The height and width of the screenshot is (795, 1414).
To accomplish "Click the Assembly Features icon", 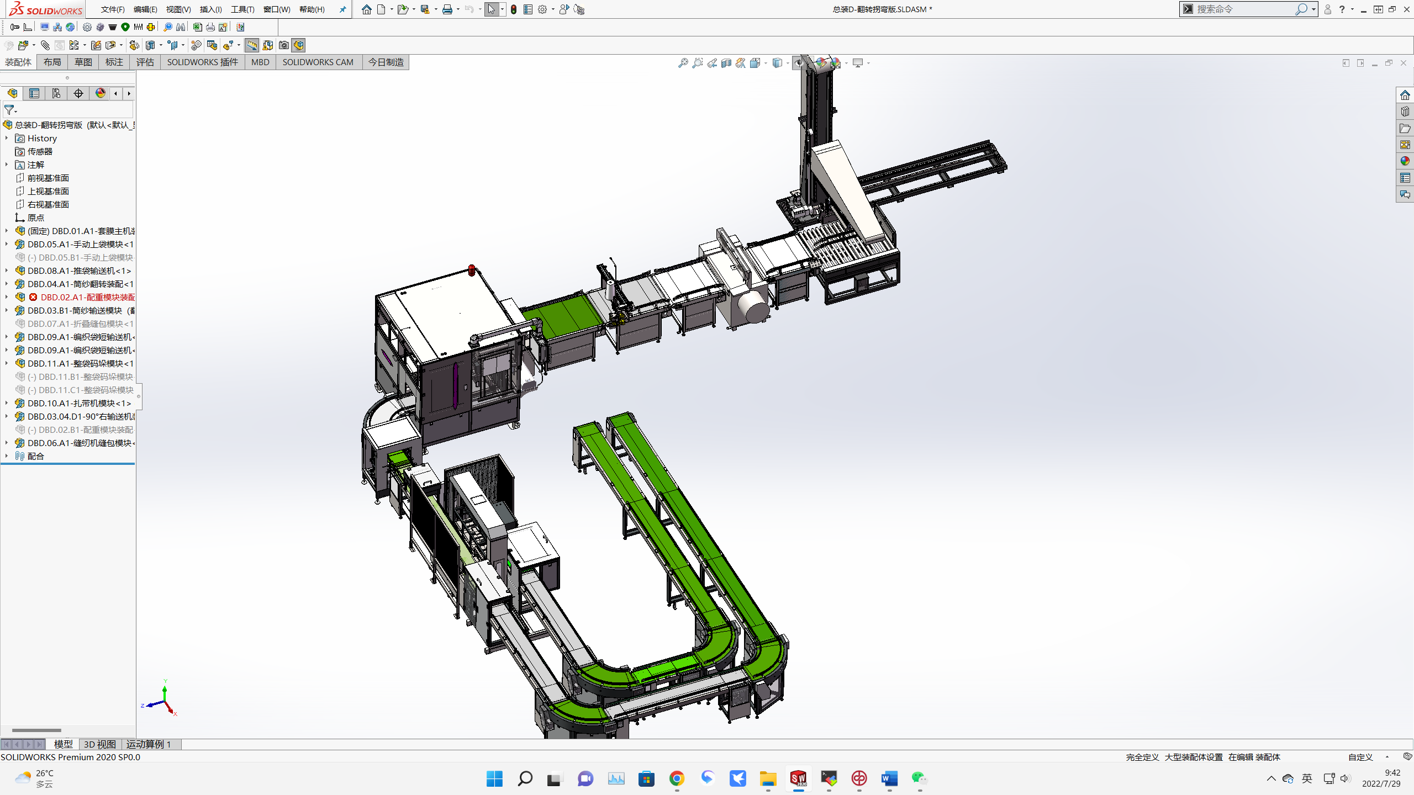I will click(150, 45).
